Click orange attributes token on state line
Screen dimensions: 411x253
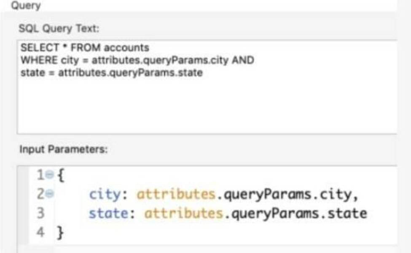(x=184, y=213)
